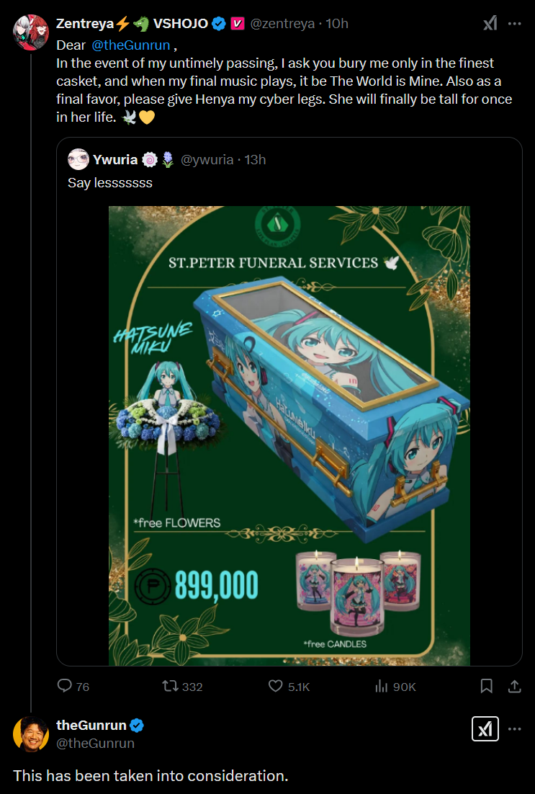Screen dimensions: 535x794
Task: Open Zentreya's profile avatar
Action: tap(31, 32)
